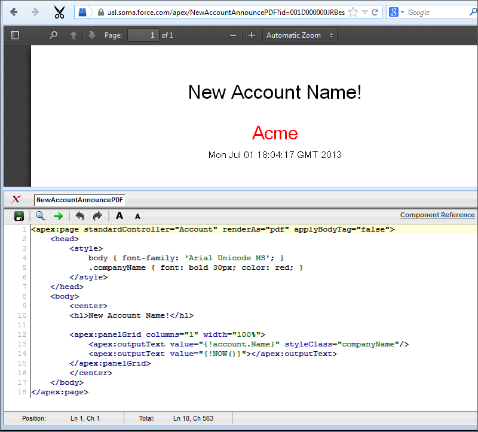478x432 pixels.
Task: Open the Automatic Zoom dropdown
Action: pos(299,35)
